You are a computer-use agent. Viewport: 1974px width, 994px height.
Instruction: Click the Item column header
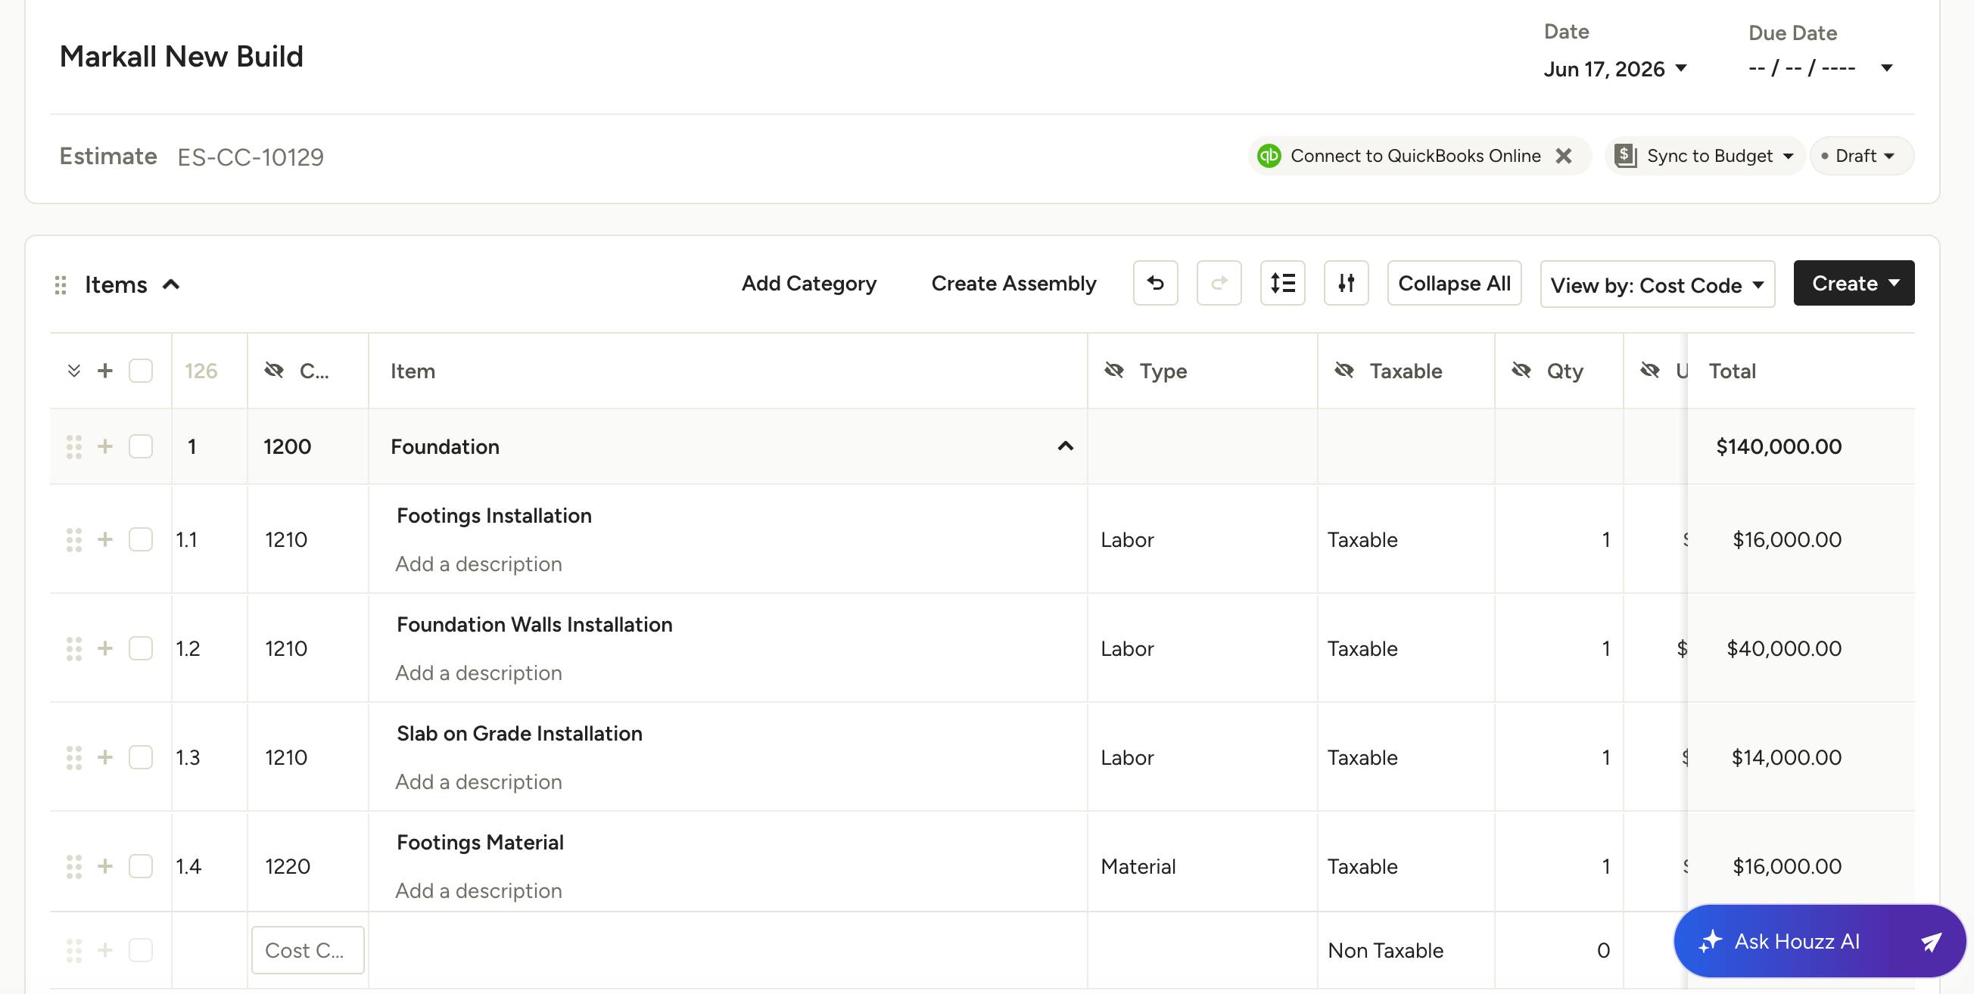coord(413,371)
